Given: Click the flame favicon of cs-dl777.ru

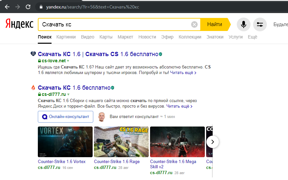Looking at the screenshot, I should coord(33,87).
